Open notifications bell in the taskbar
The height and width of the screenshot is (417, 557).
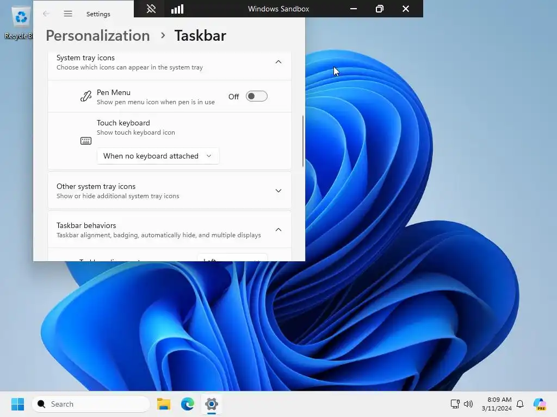(520, 404)
